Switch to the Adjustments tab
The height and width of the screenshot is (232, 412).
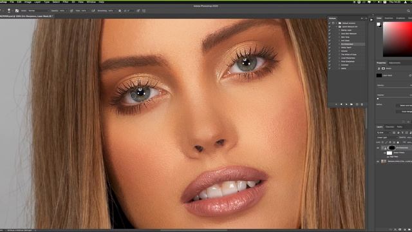point(395,63)
